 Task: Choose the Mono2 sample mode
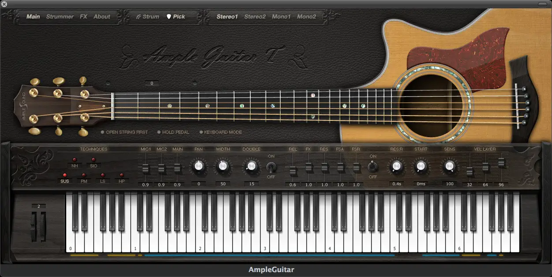click(x=306, y=17)
